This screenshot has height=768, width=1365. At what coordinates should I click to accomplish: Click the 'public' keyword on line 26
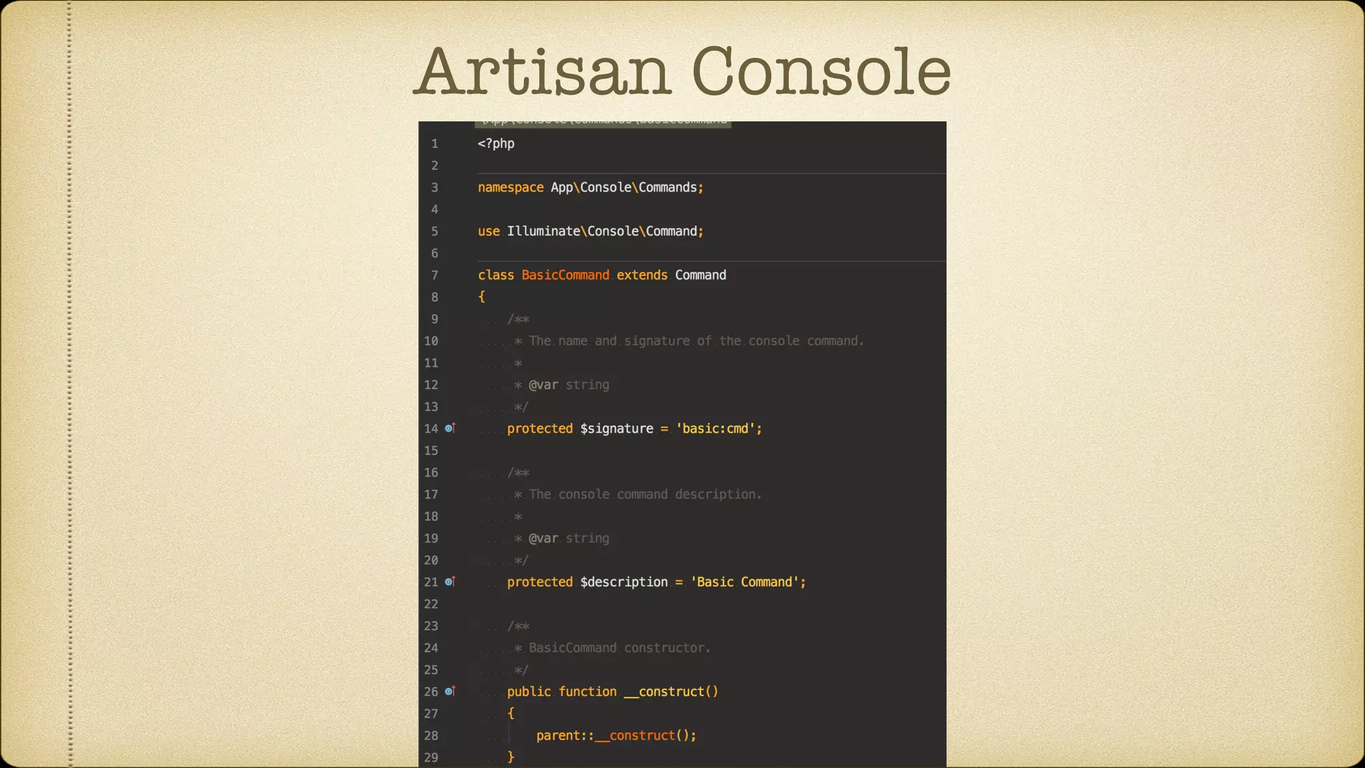click(x=529, y=691)
